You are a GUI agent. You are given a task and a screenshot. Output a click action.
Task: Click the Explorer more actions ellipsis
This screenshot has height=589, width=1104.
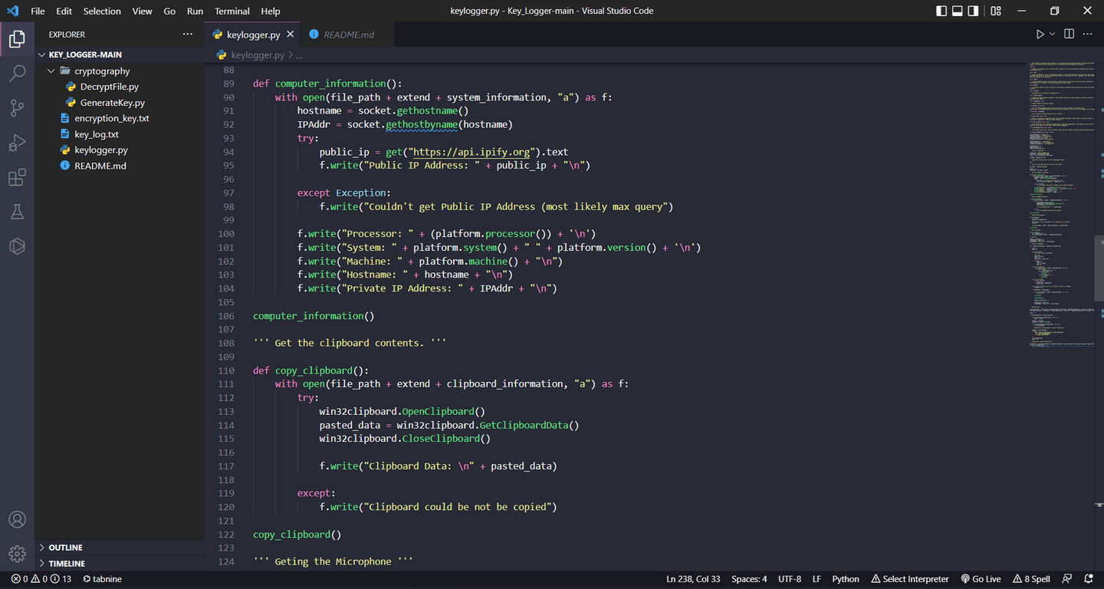(x=188, y=35)
